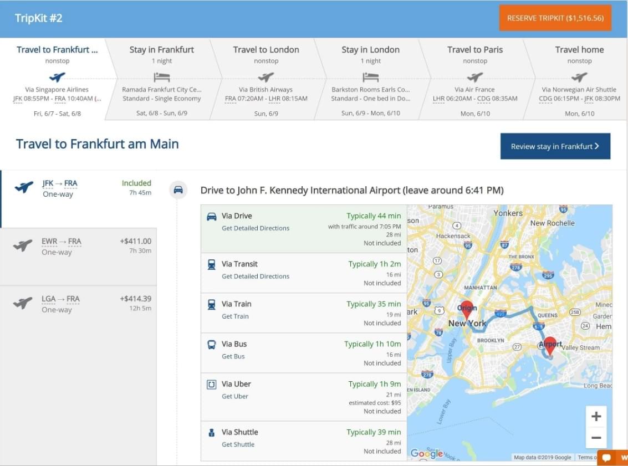The height and width of the screenshot is (466, 628).
Task: Select the Via Train row duration 'Typically 35 min'
Action: (373, 304)
